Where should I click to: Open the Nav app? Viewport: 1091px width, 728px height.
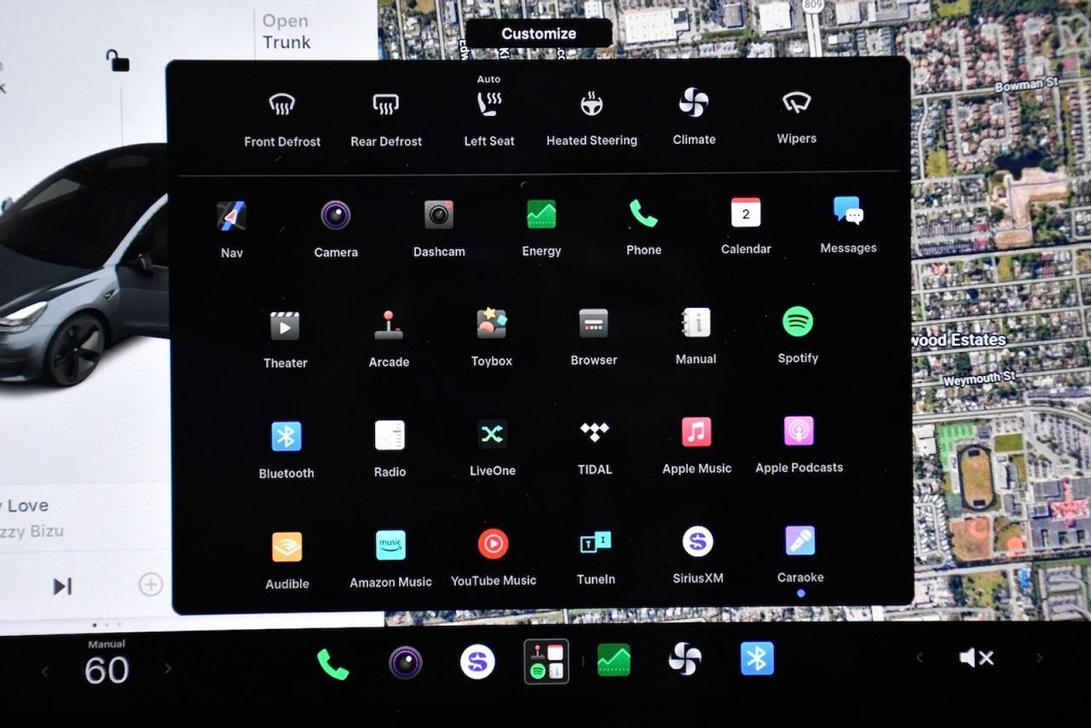point(232,228)
